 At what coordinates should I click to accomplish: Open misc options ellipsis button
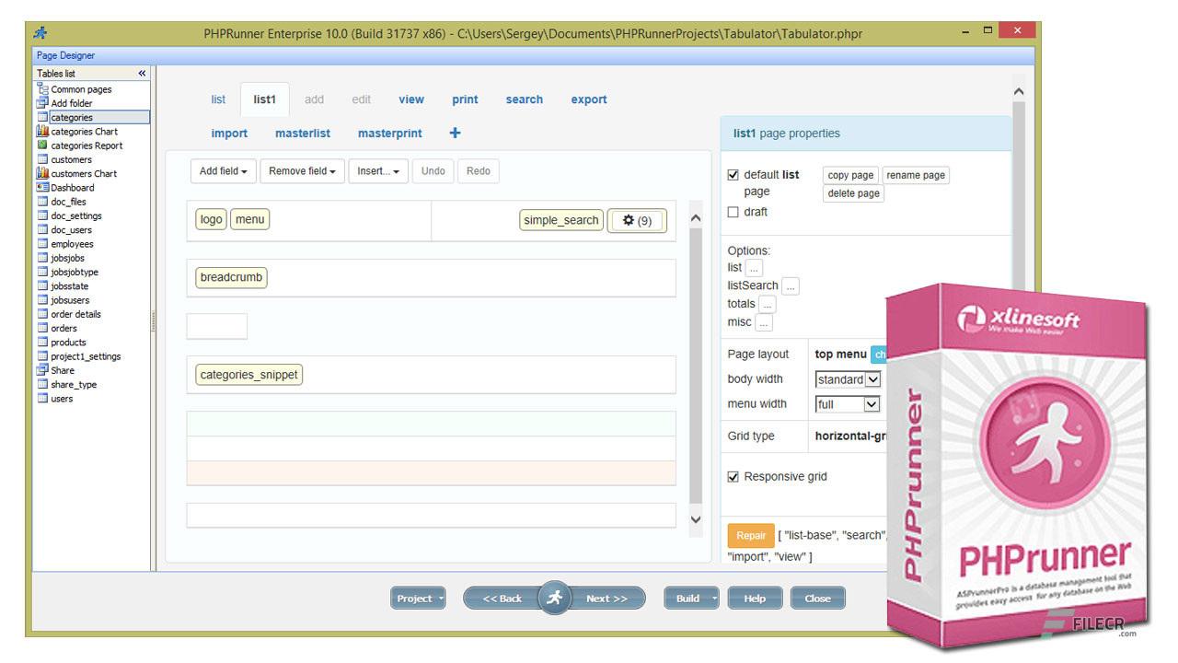pyautogui.click(x=764, y=323)
